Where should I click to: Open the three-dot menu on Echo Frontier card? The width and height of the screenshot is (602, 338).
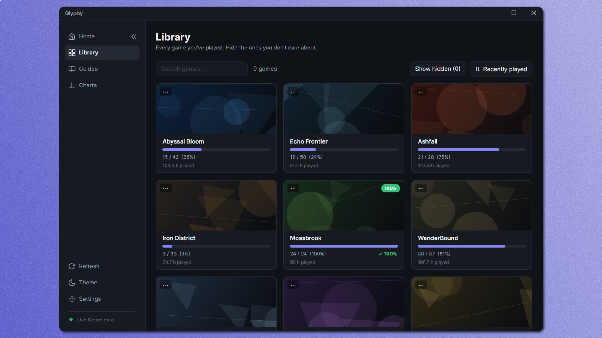coord(293,92)
